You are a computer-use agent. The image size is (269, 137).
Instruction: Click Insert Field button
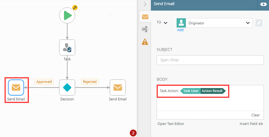[x=251, y=124]
